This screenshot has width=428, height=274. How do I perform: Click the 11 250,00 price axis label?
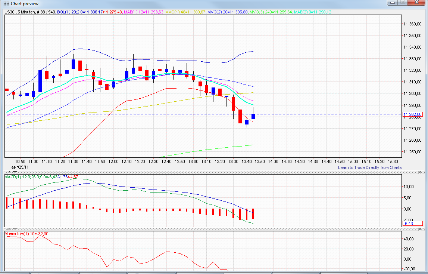[x=412, y=152]
